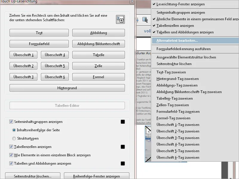Toggle Seiteninhaltsgruppen anzeigen checkbox
This screenshot has width=239, height=179.
click(11, 122)
